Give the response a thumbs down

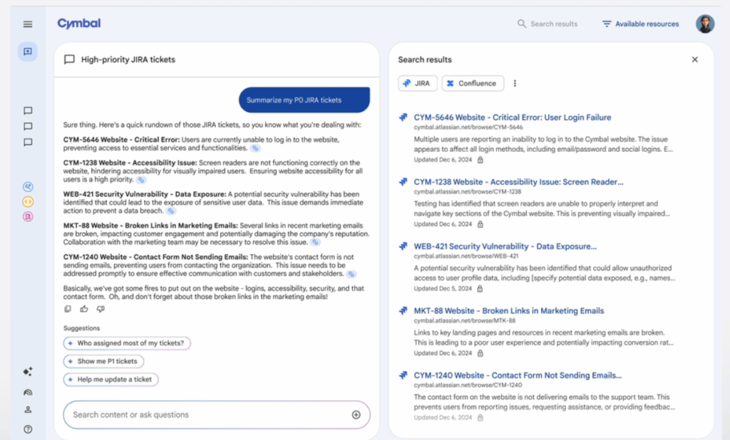pos(101,309)
